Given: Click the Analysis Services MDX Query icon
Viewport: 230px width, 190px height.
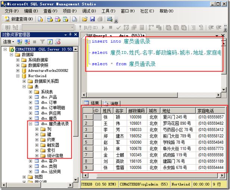Looking at the screenshot, I should [x=50, y=19].
